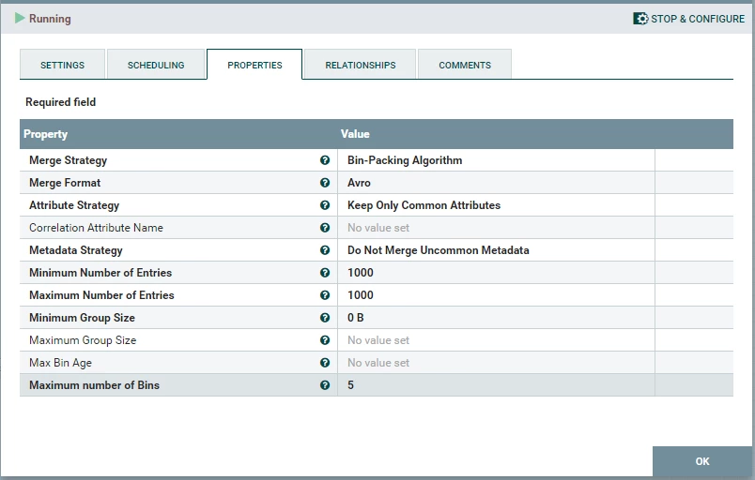This screenshot has height=480, width=755.
Task: Click the help icon for Maximum number of Bins
Action: tap(325, 385)
